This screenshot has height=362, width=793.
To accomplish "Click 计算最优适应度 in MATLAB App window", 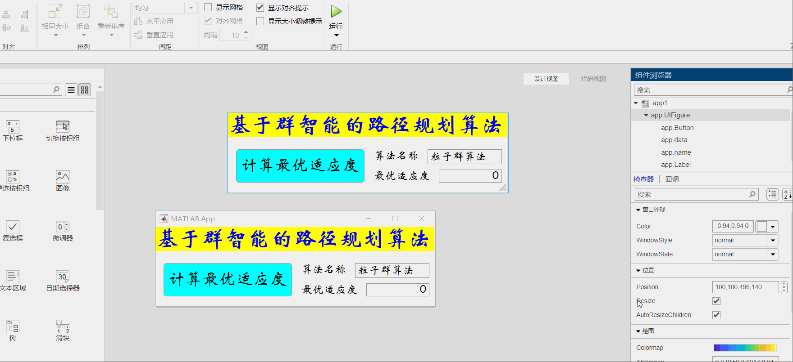I will 228,280.
